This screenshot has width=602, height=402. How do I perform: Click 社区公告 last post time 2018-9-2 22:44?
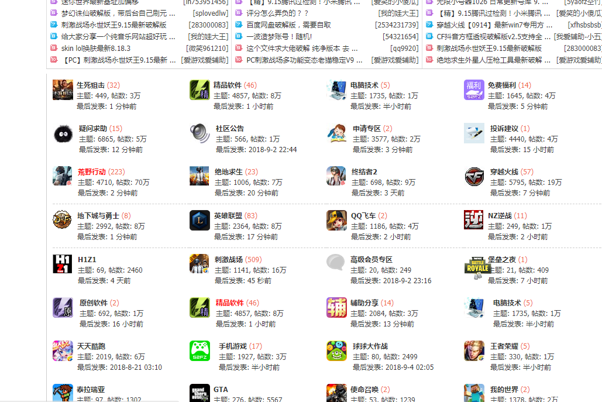273,150
